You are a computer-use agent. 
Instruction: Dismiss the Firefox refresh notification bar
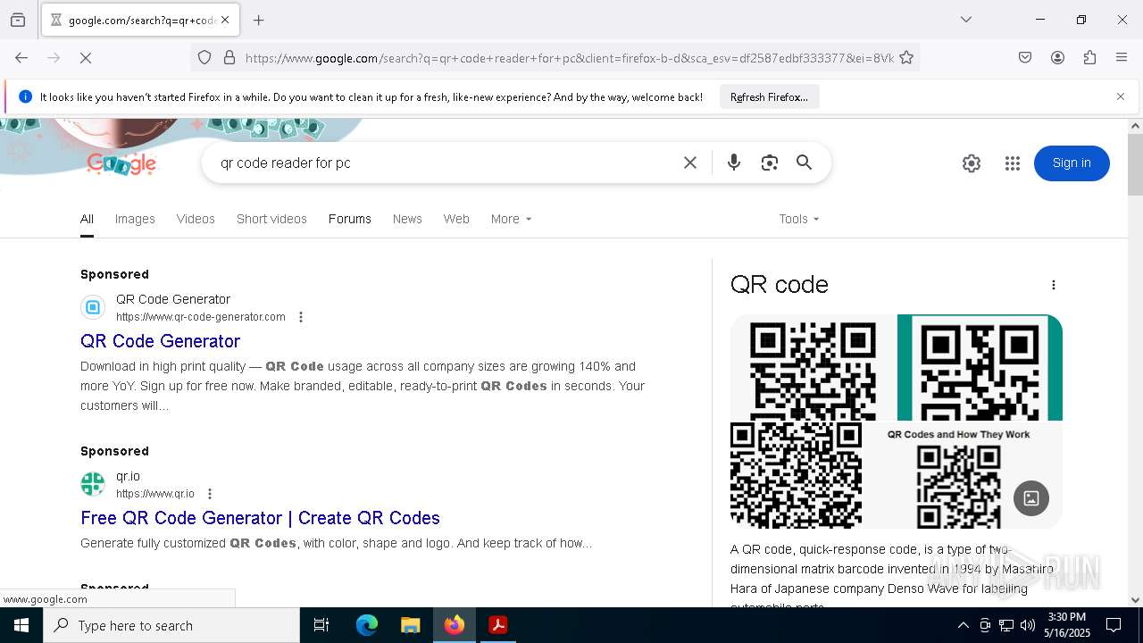tap(1121, 96)
